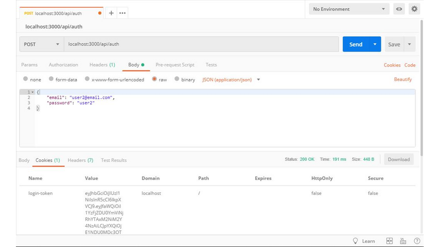This screenshot has height=247, width=439.
Task: Expand the Save button arrow dropdown
Action: (x=409, y=44)
